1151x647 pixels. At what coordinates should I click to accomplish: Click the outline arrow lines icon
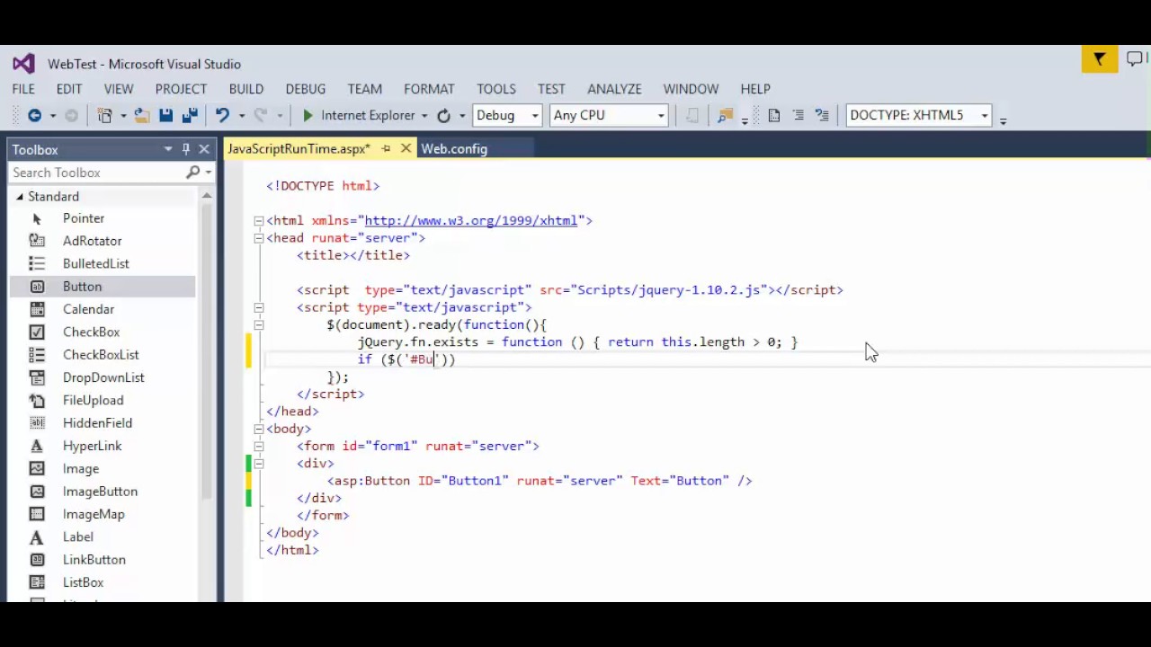coord(822,115)
